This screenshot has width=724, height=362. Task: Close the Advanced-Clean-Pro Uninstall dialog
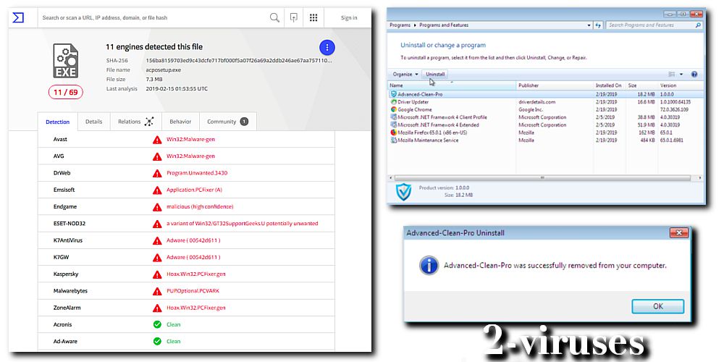pyautogui.click(x=678, y=232)
